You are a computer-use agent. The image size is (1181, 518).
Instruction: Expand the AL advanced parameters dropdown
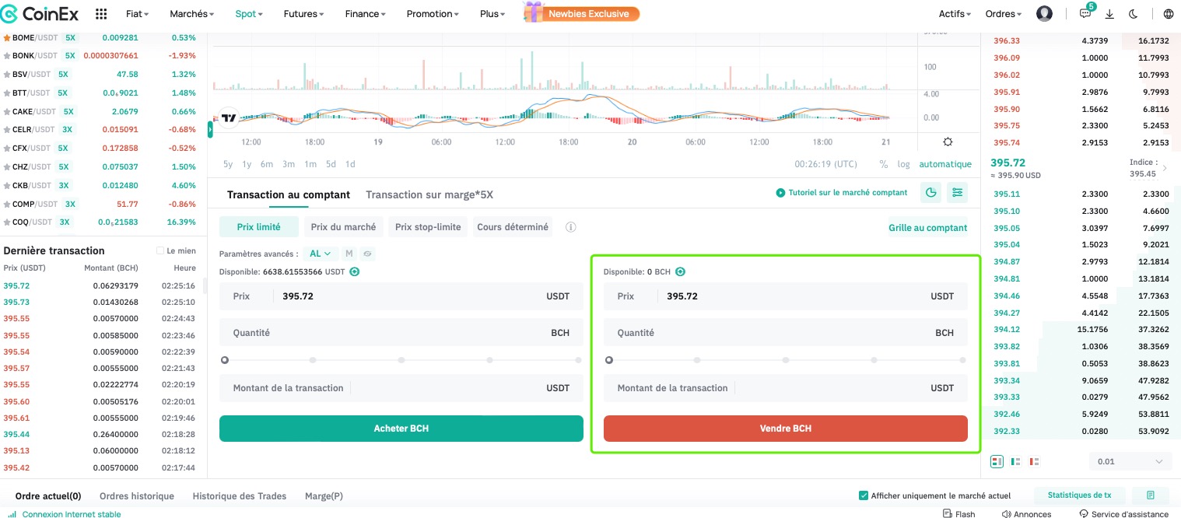pyautogui.click(x=320, y=254)
